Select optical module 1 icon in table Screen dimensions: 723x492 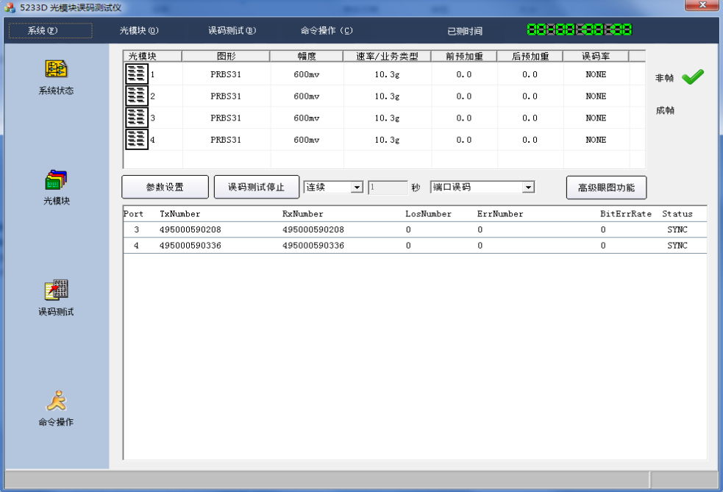coord(137,74)
